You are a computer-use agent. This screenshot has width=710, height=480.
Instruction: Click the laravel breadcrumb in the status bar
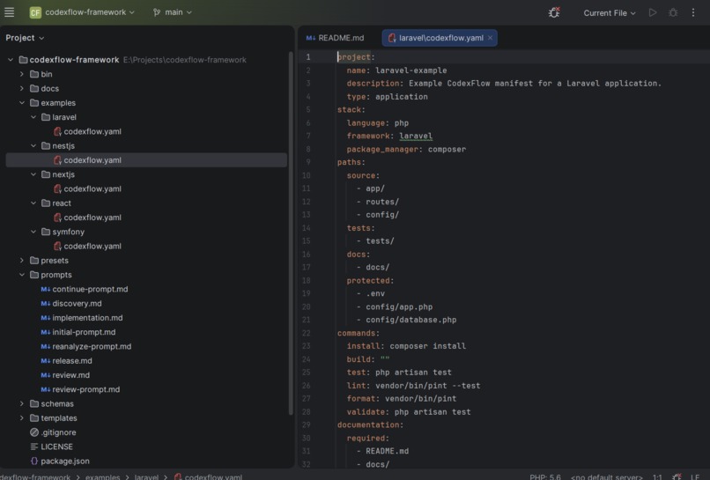click(146, 476)
